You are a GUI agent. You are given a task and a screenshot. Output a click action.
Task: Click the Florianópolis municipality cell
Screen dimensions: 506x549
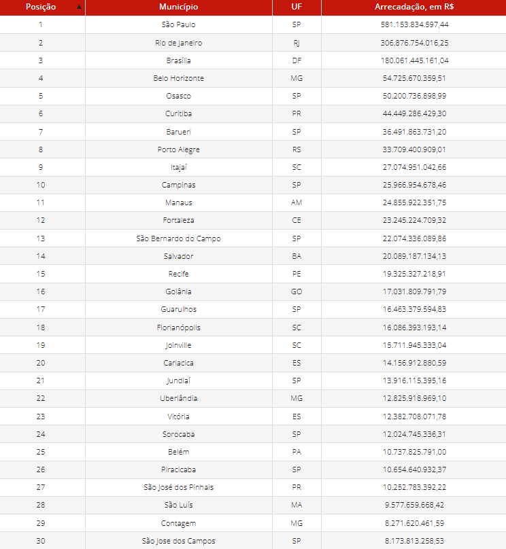(178, 327)
